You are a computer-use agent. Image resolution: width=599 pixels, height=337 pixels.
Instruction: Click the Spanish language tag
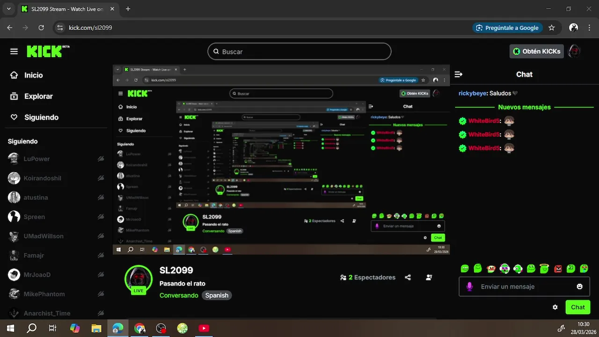point(217,295)
